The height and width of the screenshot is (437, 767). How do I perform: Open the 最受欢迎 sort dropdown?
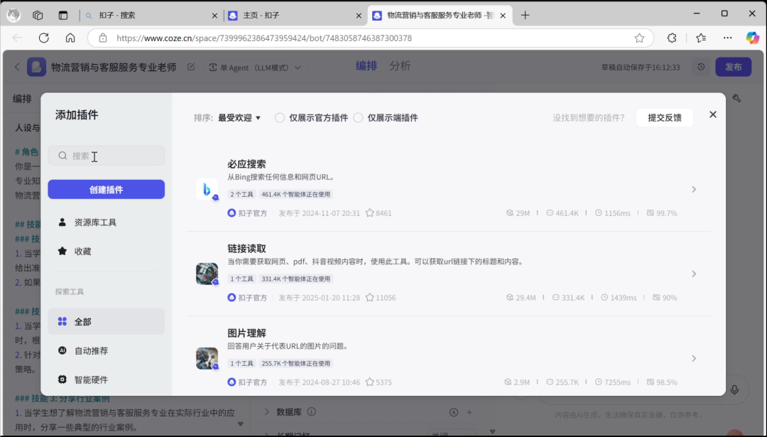pyautogui.click(x=239, y=118)
